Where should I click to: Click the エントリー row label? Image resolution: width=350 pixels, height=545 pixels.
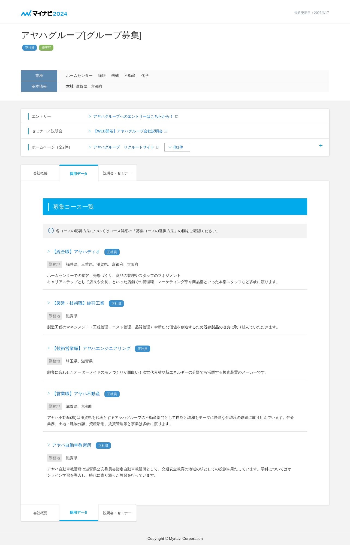click(41, 116)
